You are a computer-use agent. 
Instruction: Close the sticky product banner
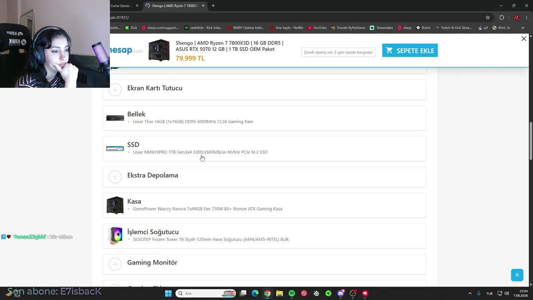(x=524, y=39)
